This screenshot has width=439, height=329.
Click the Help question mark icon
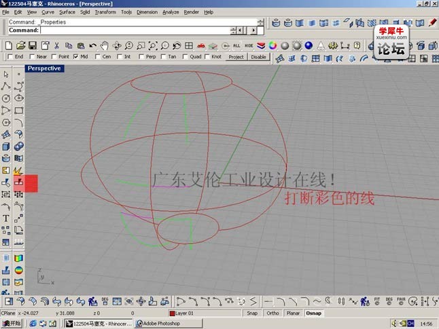point(357,45)
